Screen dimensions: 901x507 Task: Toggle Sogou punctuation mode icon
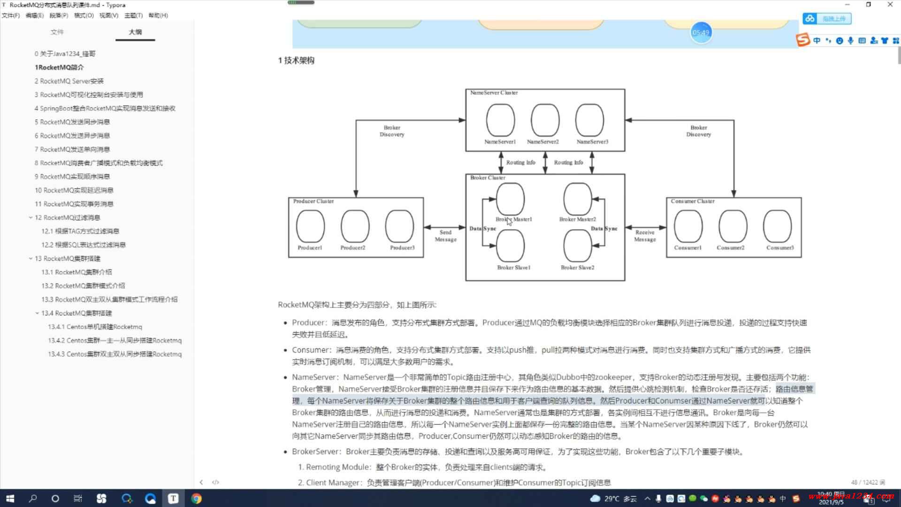pyautogui.click(x=828, y=40)
